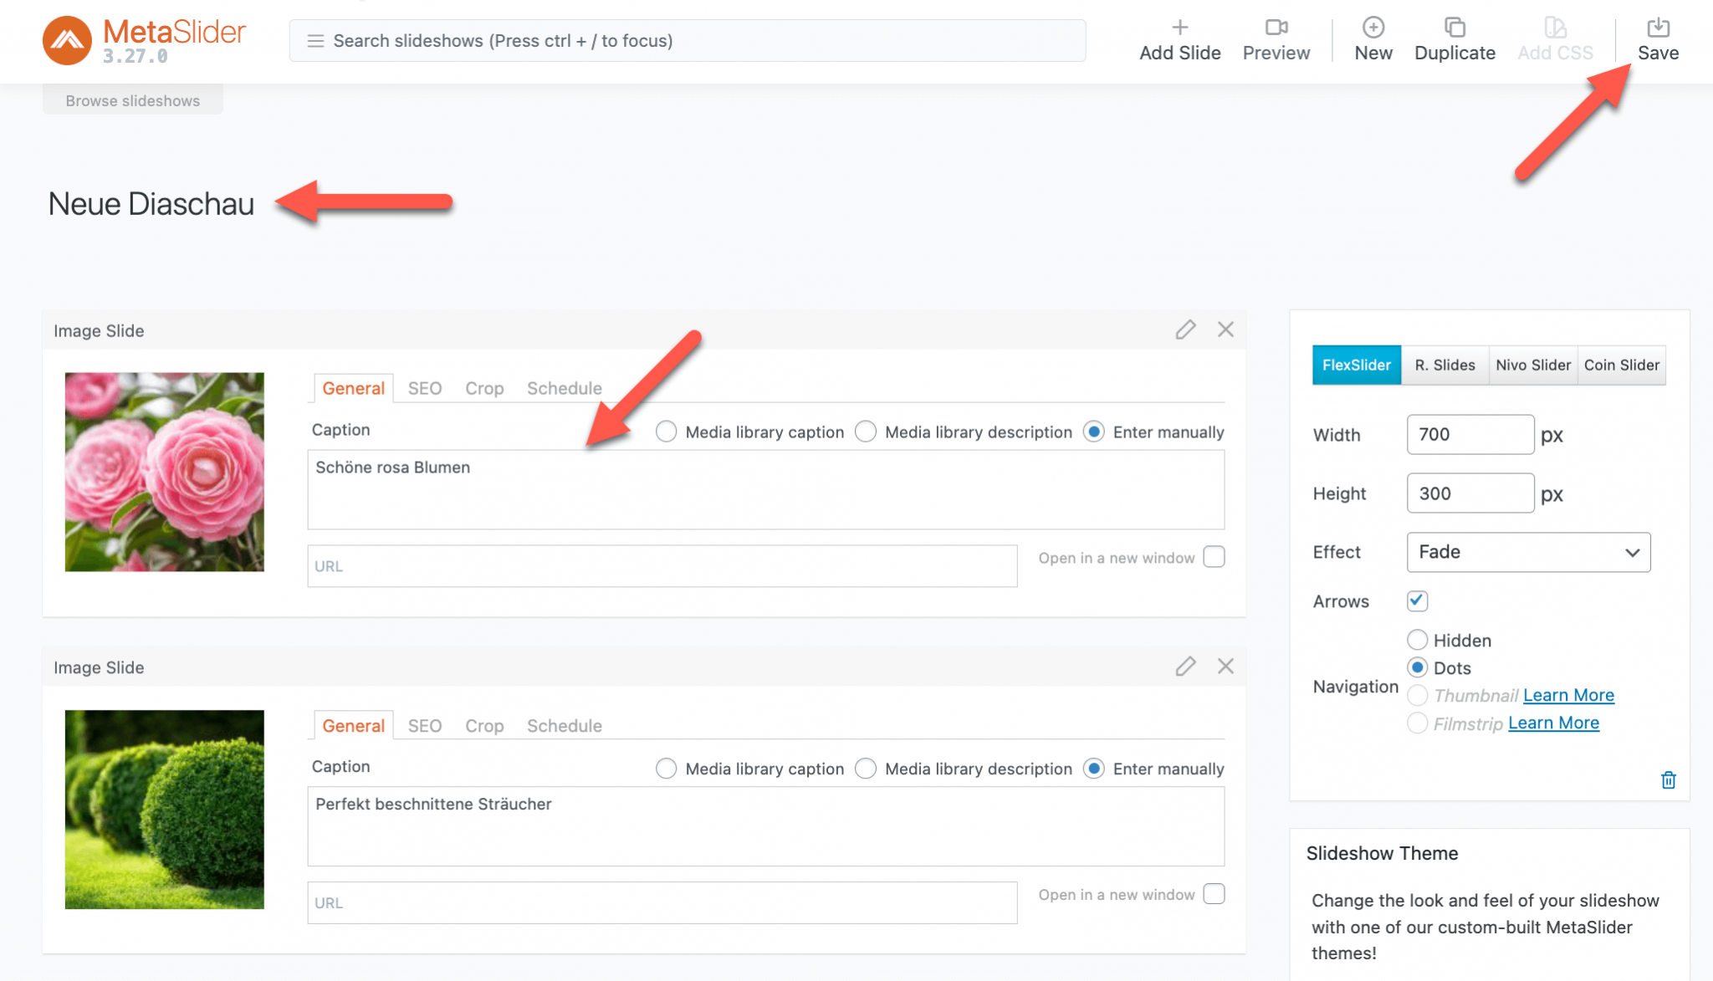Click the green shrubs slide thumbnail
Image resolution: width=1713 pixels, height=981 pixels.
[164, 809]
